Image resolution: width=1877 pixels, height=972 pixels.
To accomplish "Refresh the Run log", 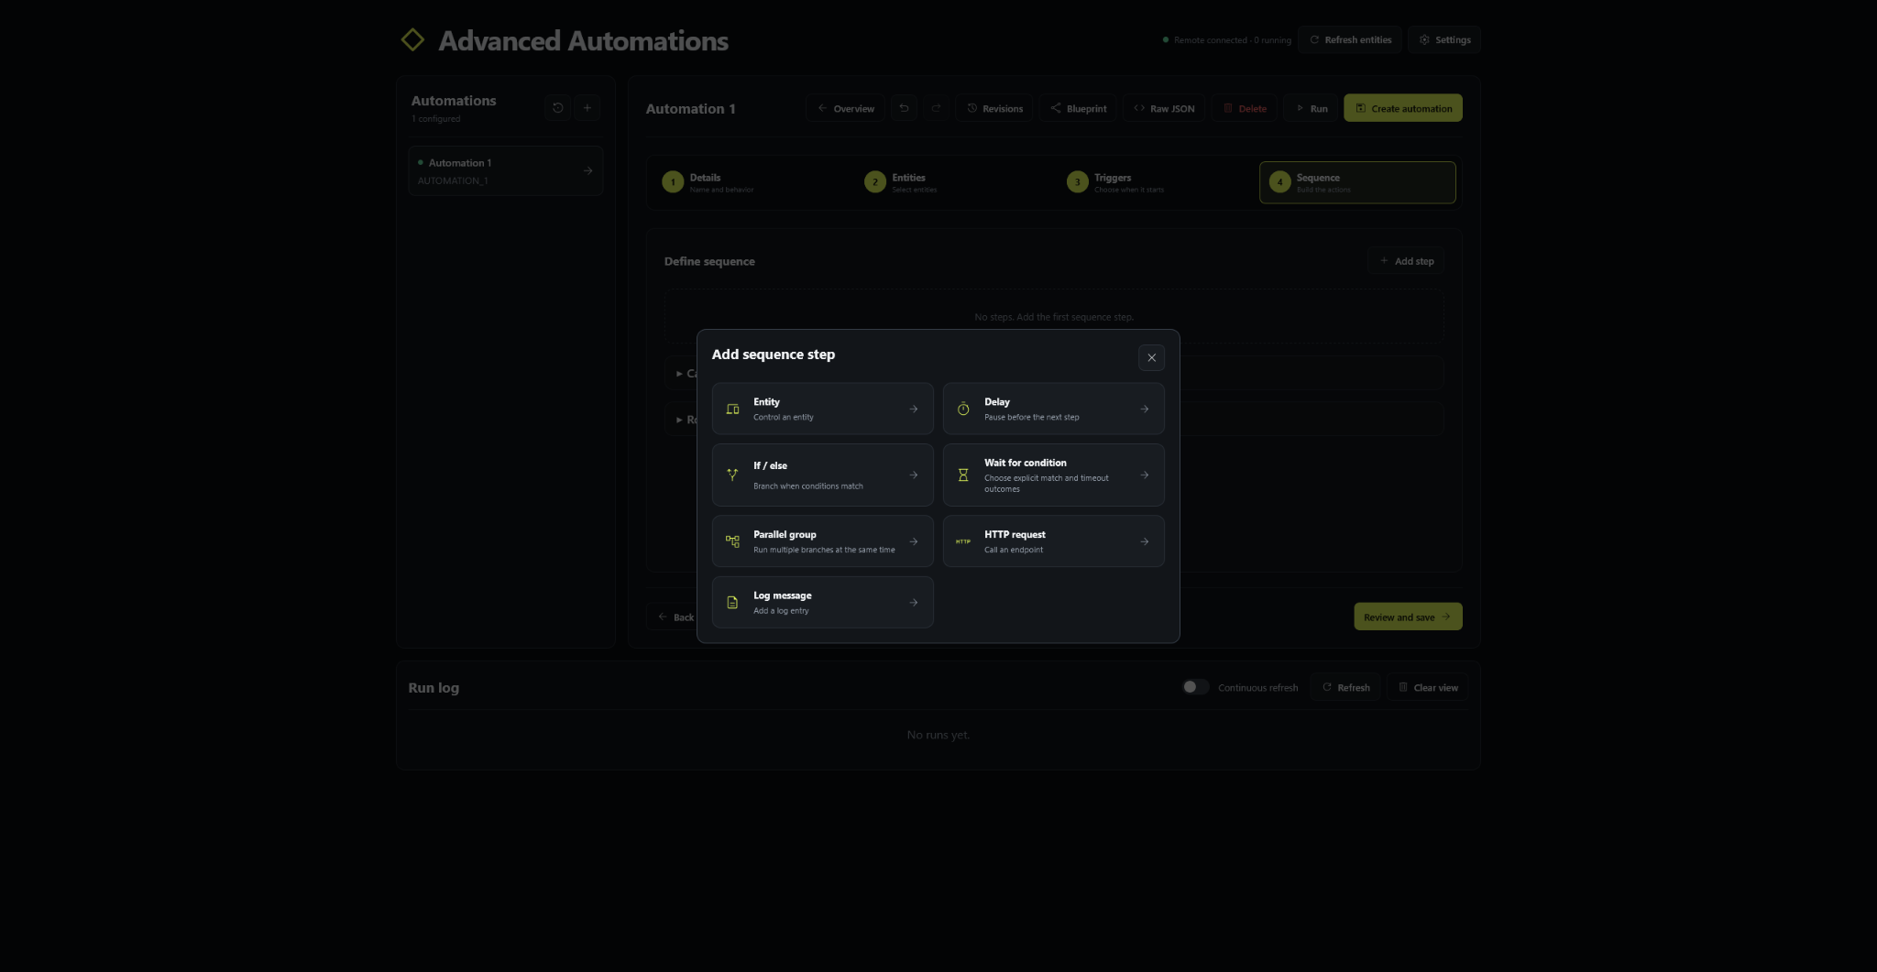I will pyautogui.click(x=1345, y=687).
